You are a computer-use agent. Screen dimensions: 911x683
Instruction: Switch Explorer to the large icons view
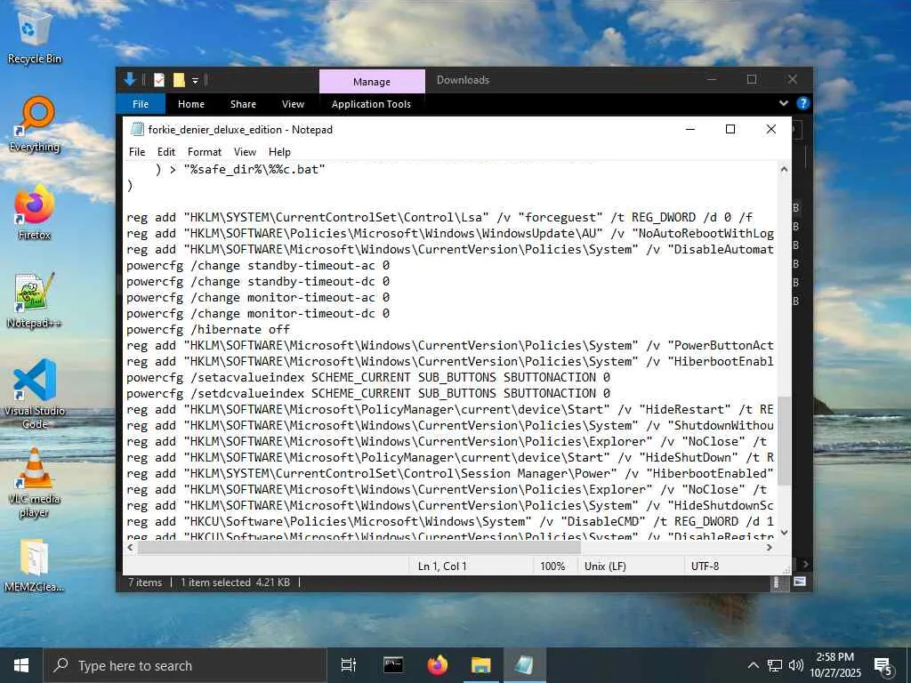point(800,582)
